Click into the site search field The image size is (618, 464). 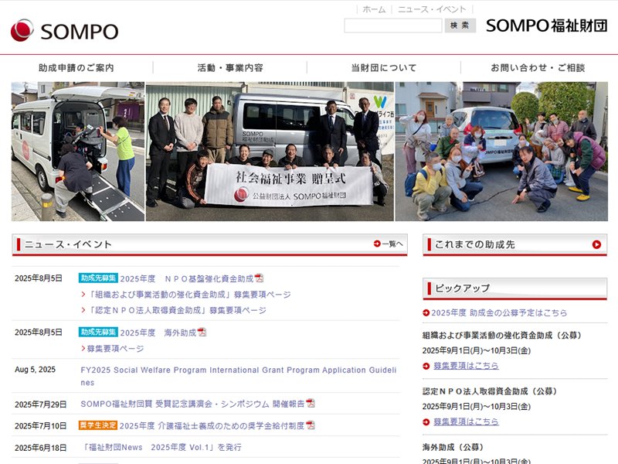click(393, 26)
